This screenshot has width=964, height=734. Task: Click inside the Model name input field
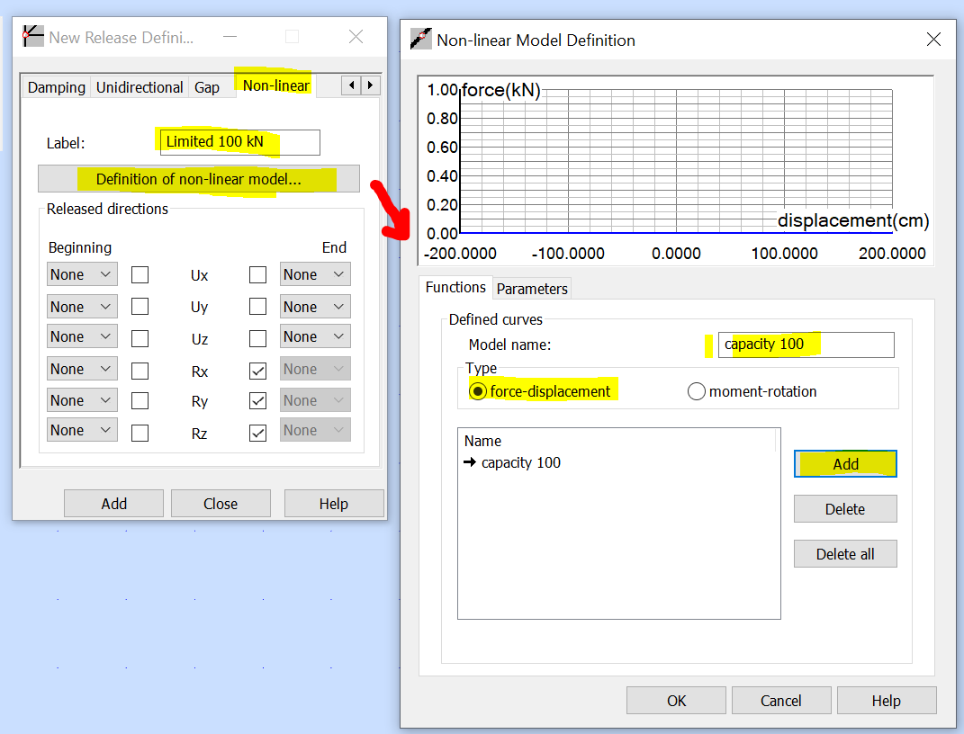click(x=804, y=345)
